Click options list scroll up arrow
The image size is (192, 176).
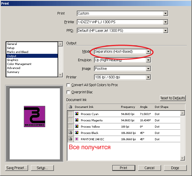60,44
